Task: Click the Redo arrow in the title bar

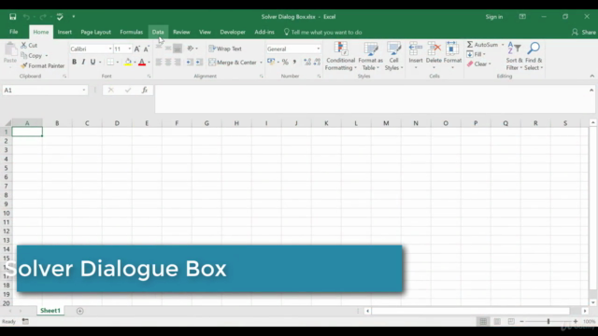Action: (x=43, y=17)
